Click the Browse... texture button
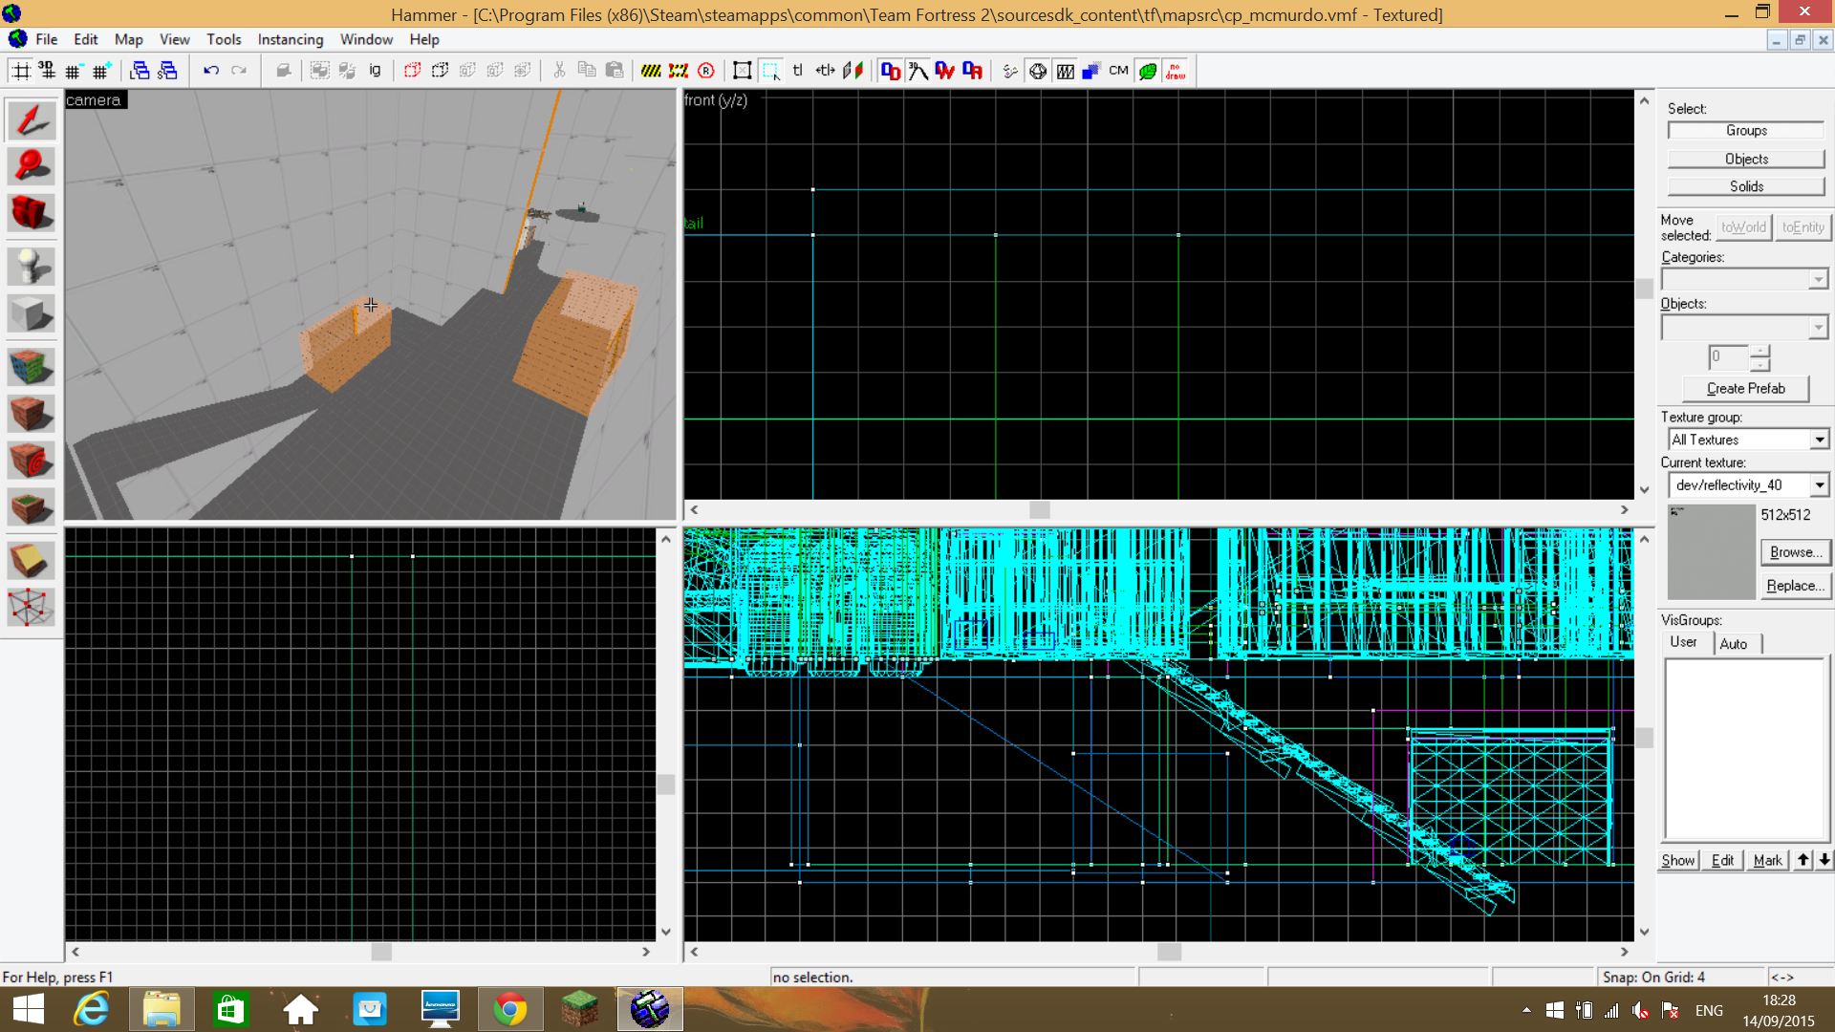The image size is (1835, 1032). coord(1795,552)
